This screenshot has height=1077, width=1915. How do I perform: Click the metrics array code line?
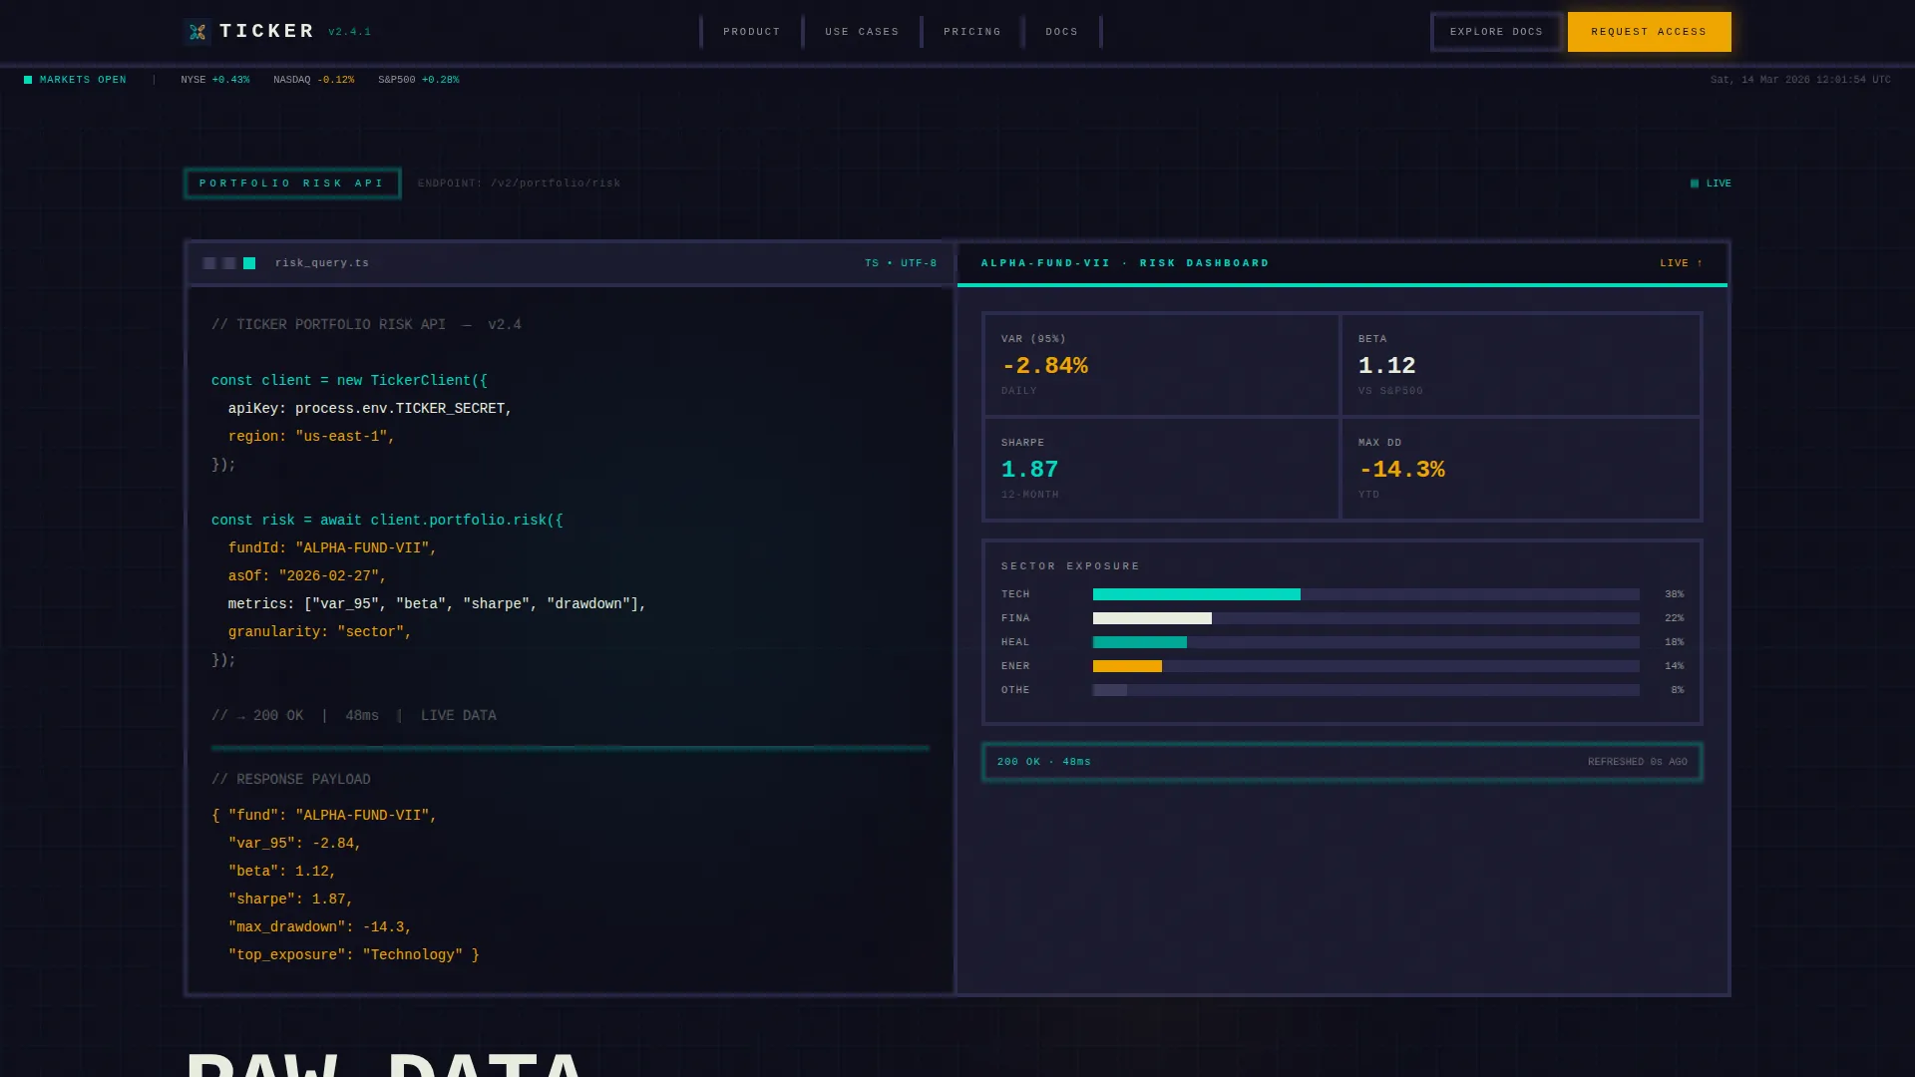coord(437,604)
